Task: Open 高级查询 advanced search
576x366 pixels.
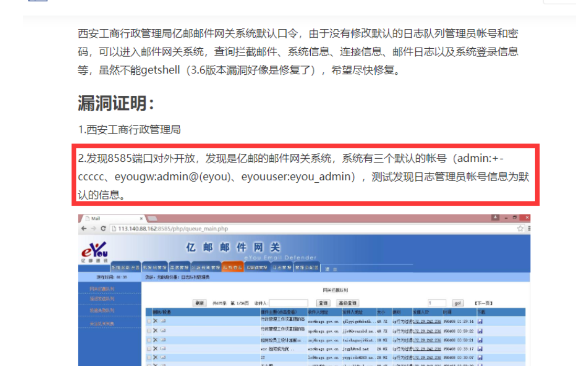Action: coord(347,303)
